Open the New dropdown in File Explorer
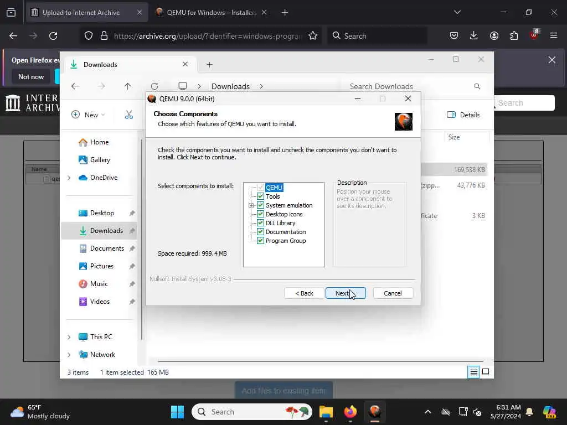The height and width of the screenshot is (425, 567). (88, 115)
